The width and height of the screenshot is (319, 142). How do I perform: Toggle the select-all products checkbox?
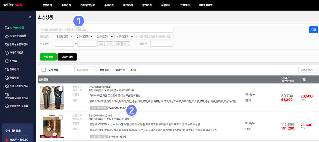(44, 70)
